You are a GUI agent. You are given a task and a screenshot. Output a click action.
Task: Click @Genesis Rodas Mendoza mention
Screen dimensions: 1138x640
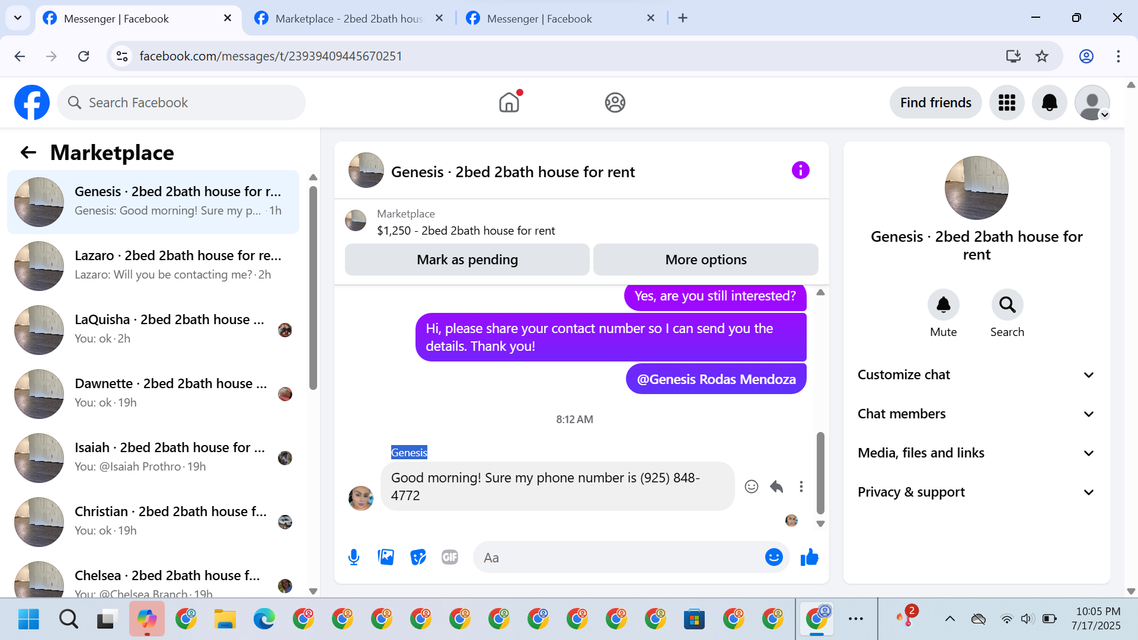(716, 379)
